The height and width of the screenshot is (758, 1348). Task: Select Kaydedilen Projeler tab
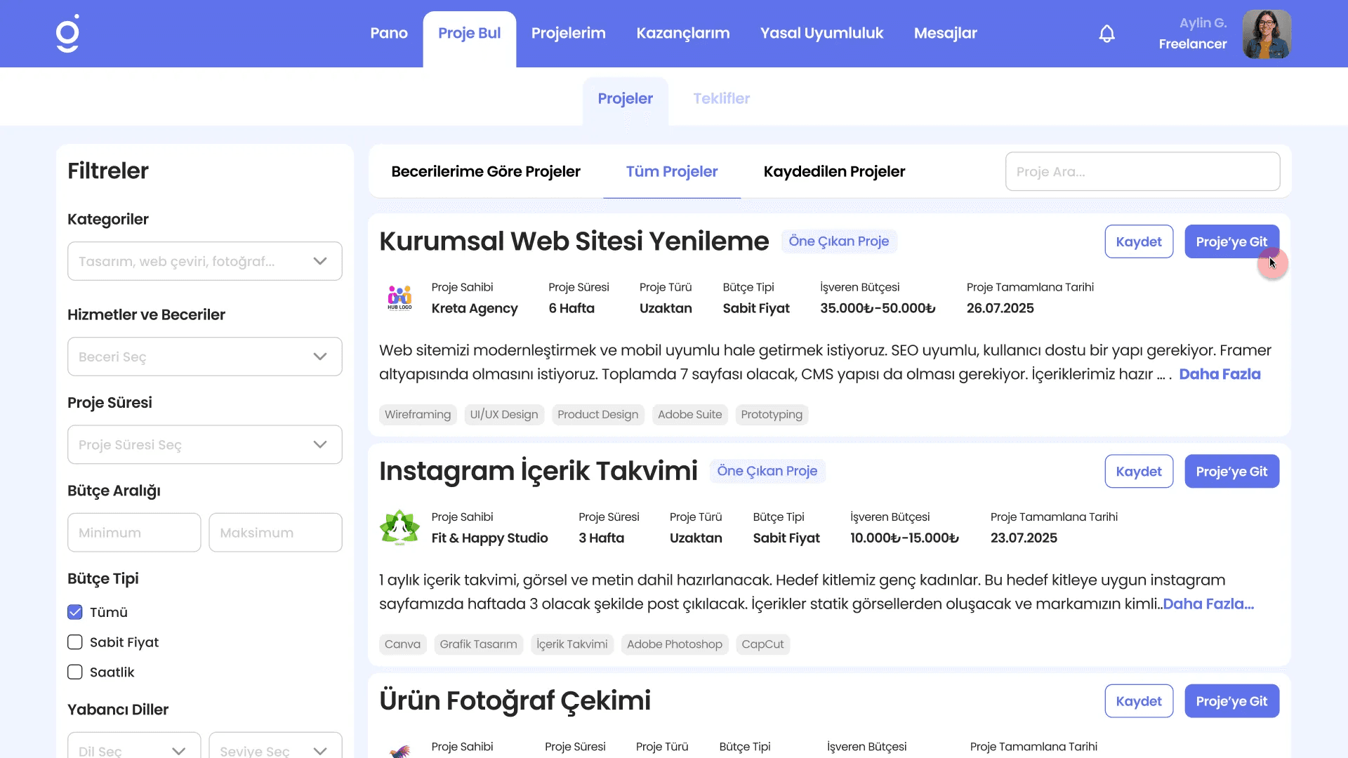pos(834,172)
